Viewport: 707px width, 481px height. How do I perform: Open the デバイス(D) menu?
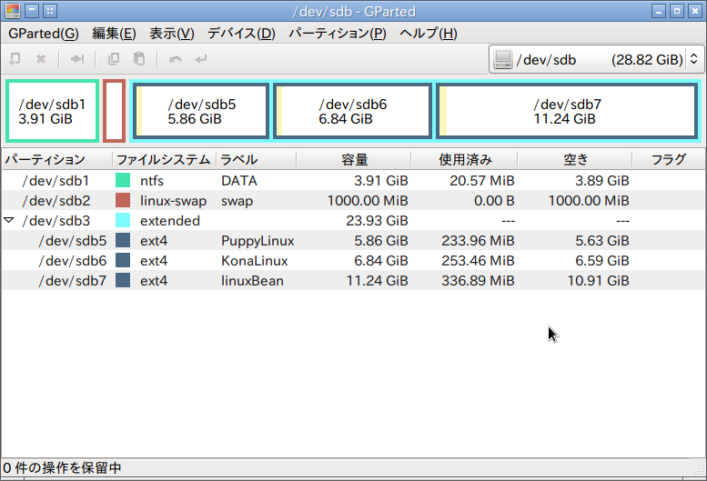click(x=241, y=34)
